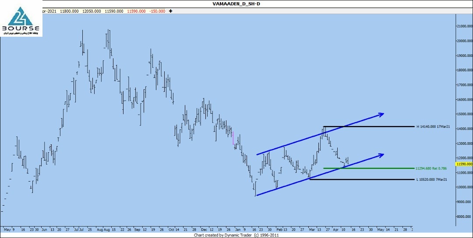Click the highlighted 11590.000 current price tag on axis
The image size is (473, 238).
pos(464,164)
